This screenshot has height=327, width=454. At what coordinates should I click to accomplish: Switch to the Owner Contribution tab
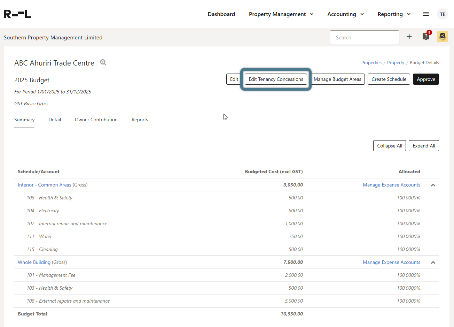tap(96, 120)
